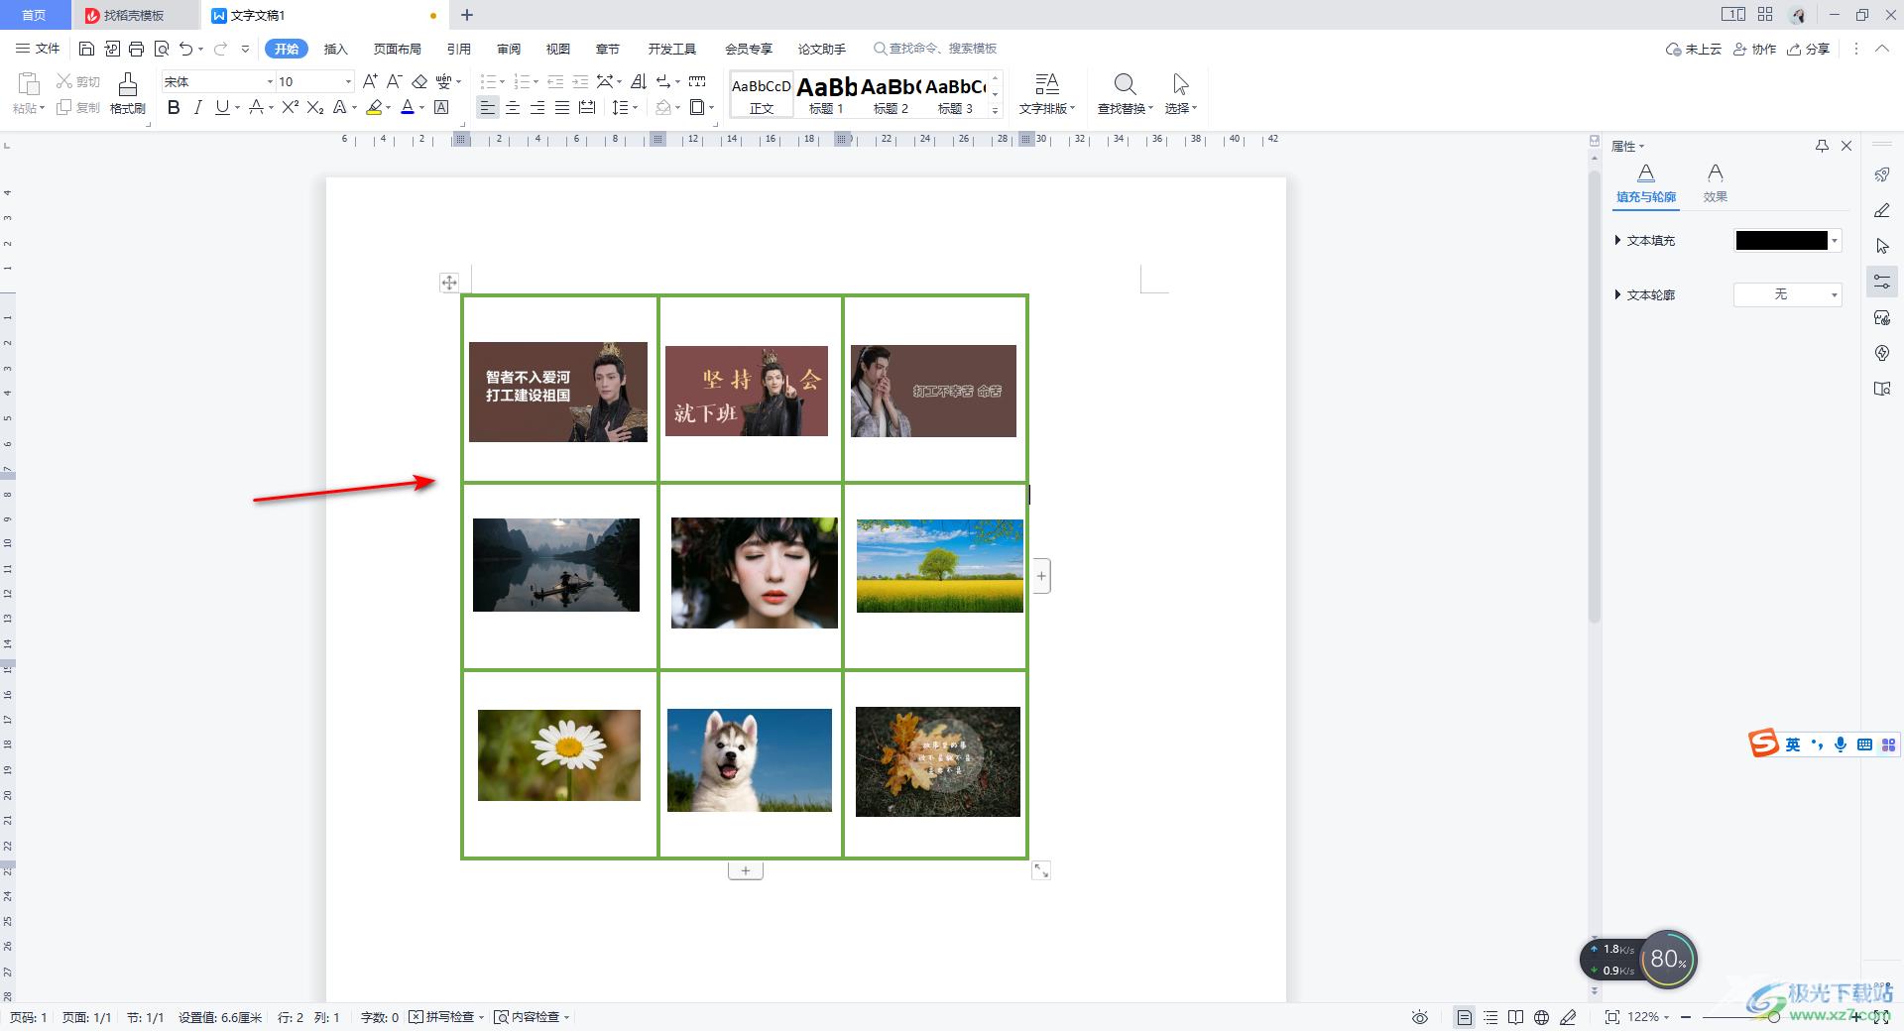
Task: Click the 分享 share button
Action: [1809, 49]
